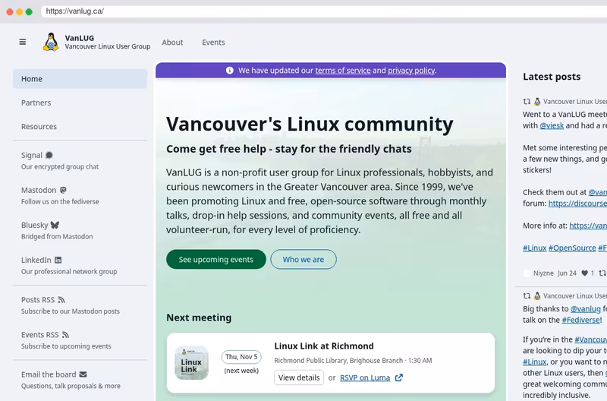Viewport: 607px width, 401px height.
Task: Click the Signal chat bubble icon
Action: (x=49, y=156)
